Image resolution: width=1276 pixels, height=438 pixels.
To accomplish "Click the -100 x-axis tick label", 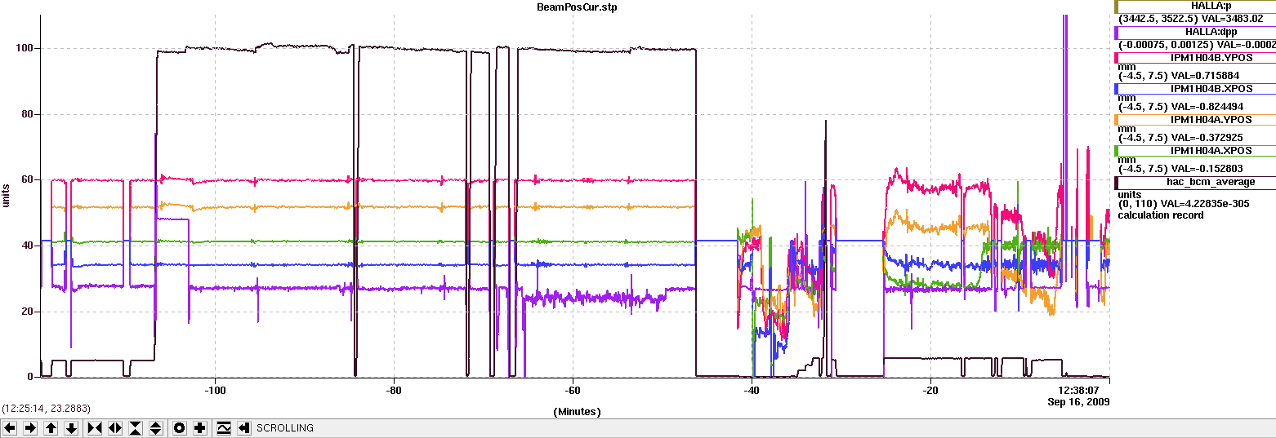I will [x=215, y=390].
